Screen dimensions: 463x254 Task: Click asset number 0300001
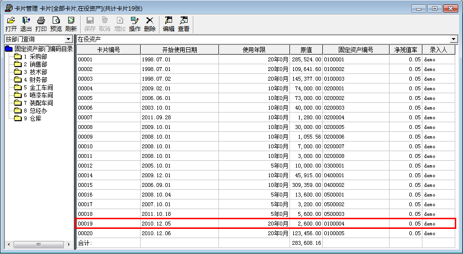click(x=334, y=166)
